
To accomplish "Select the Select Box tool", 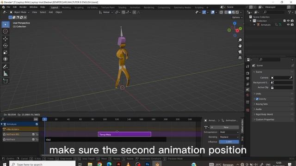I will point(5,24).
